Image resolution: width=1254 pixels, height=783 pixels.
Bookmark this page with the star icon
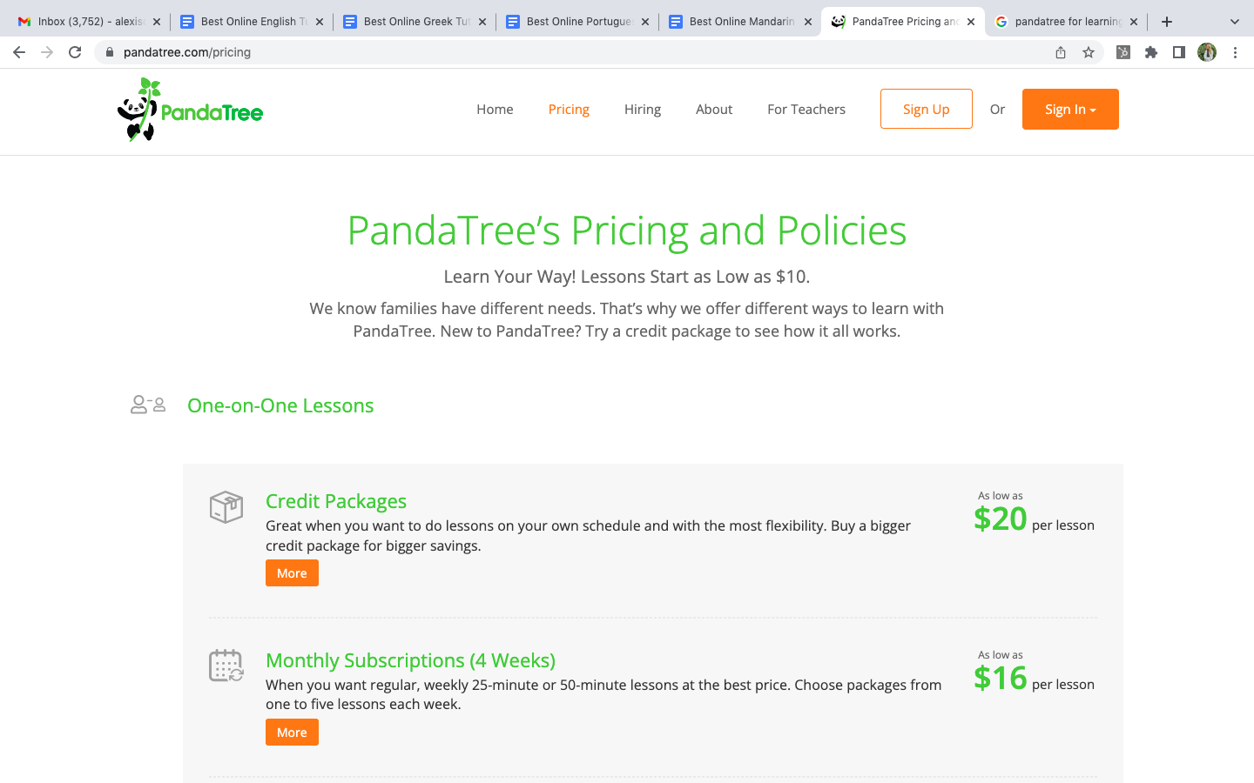(1089, 52)
